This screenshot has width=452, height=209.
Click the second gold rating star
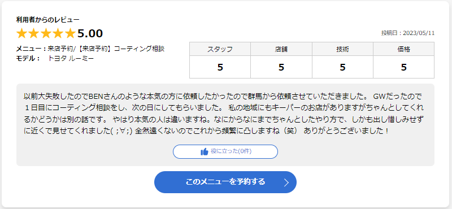(34, 34)
